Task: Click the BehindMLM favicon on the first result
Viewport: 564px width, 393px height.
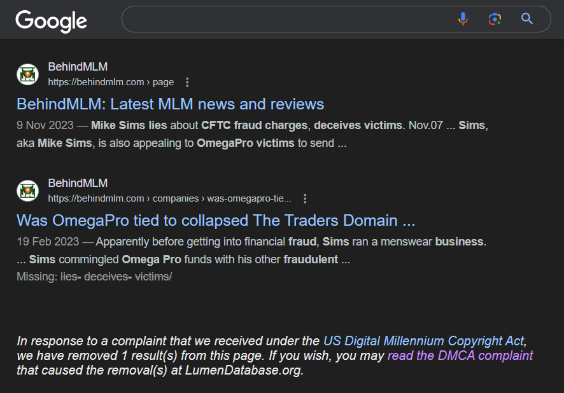Action: (x=27, y=74)
